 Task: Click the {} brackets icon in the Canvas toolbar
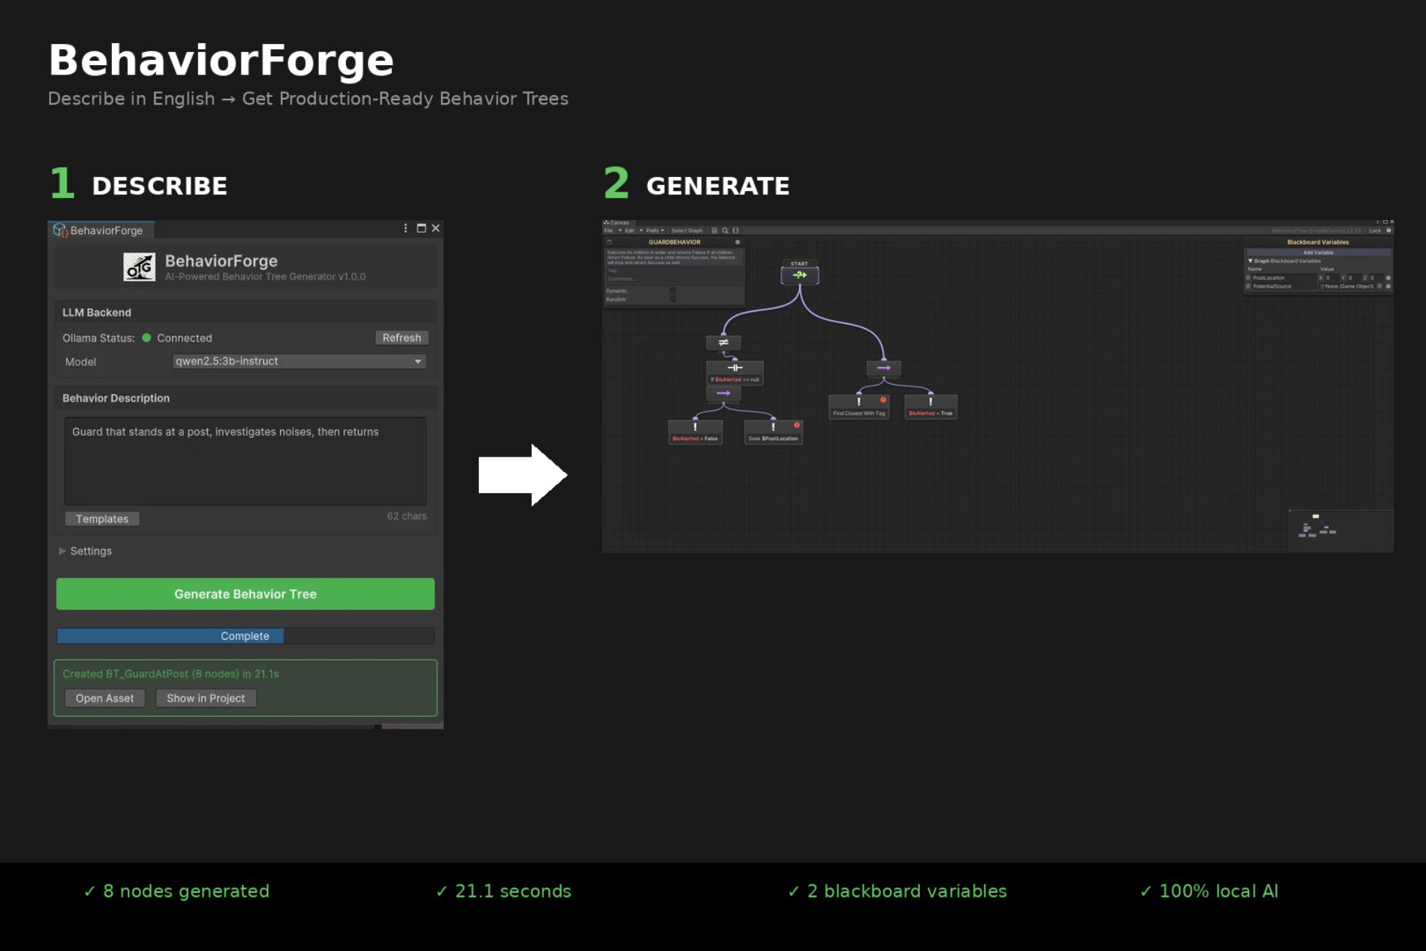pos(736,230)
